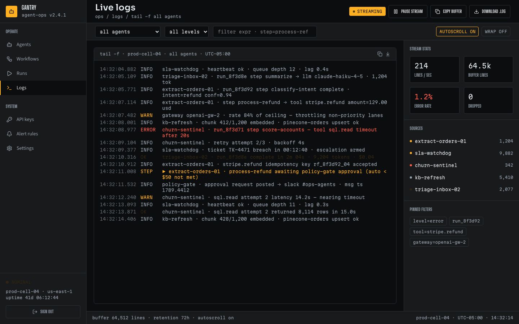Click the 0 DROPPED stat card
519x324 pixels.
pos(488,100)
